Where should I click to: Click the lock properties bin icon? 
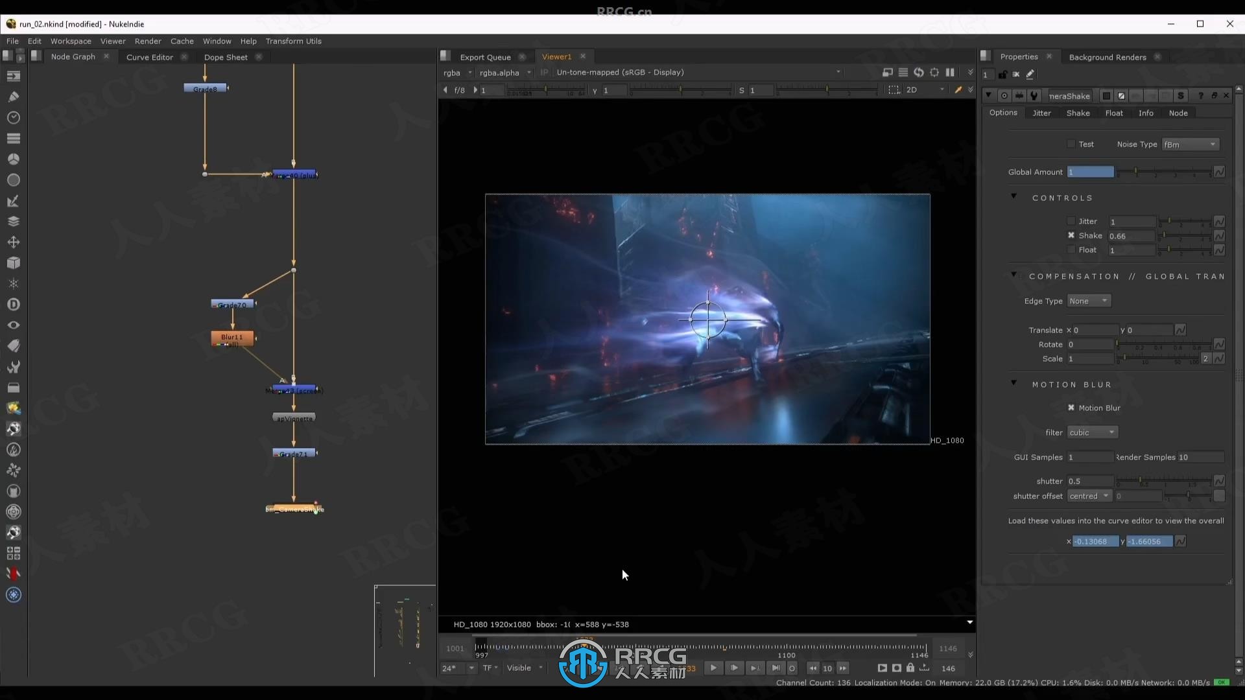coord(1002,75)
